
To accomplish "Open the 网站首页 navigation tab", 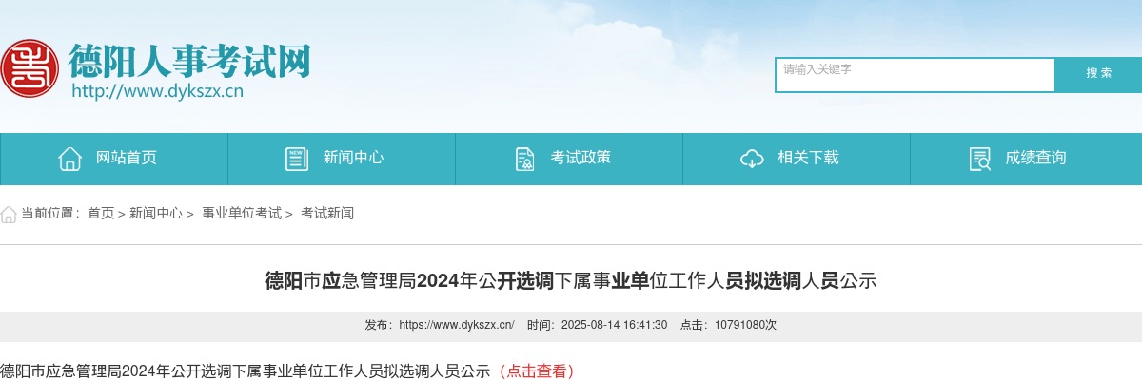I will 114,159.
